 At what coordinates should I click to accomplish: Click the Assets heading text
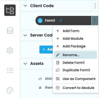pyautogui.click(x=37, y=64)
